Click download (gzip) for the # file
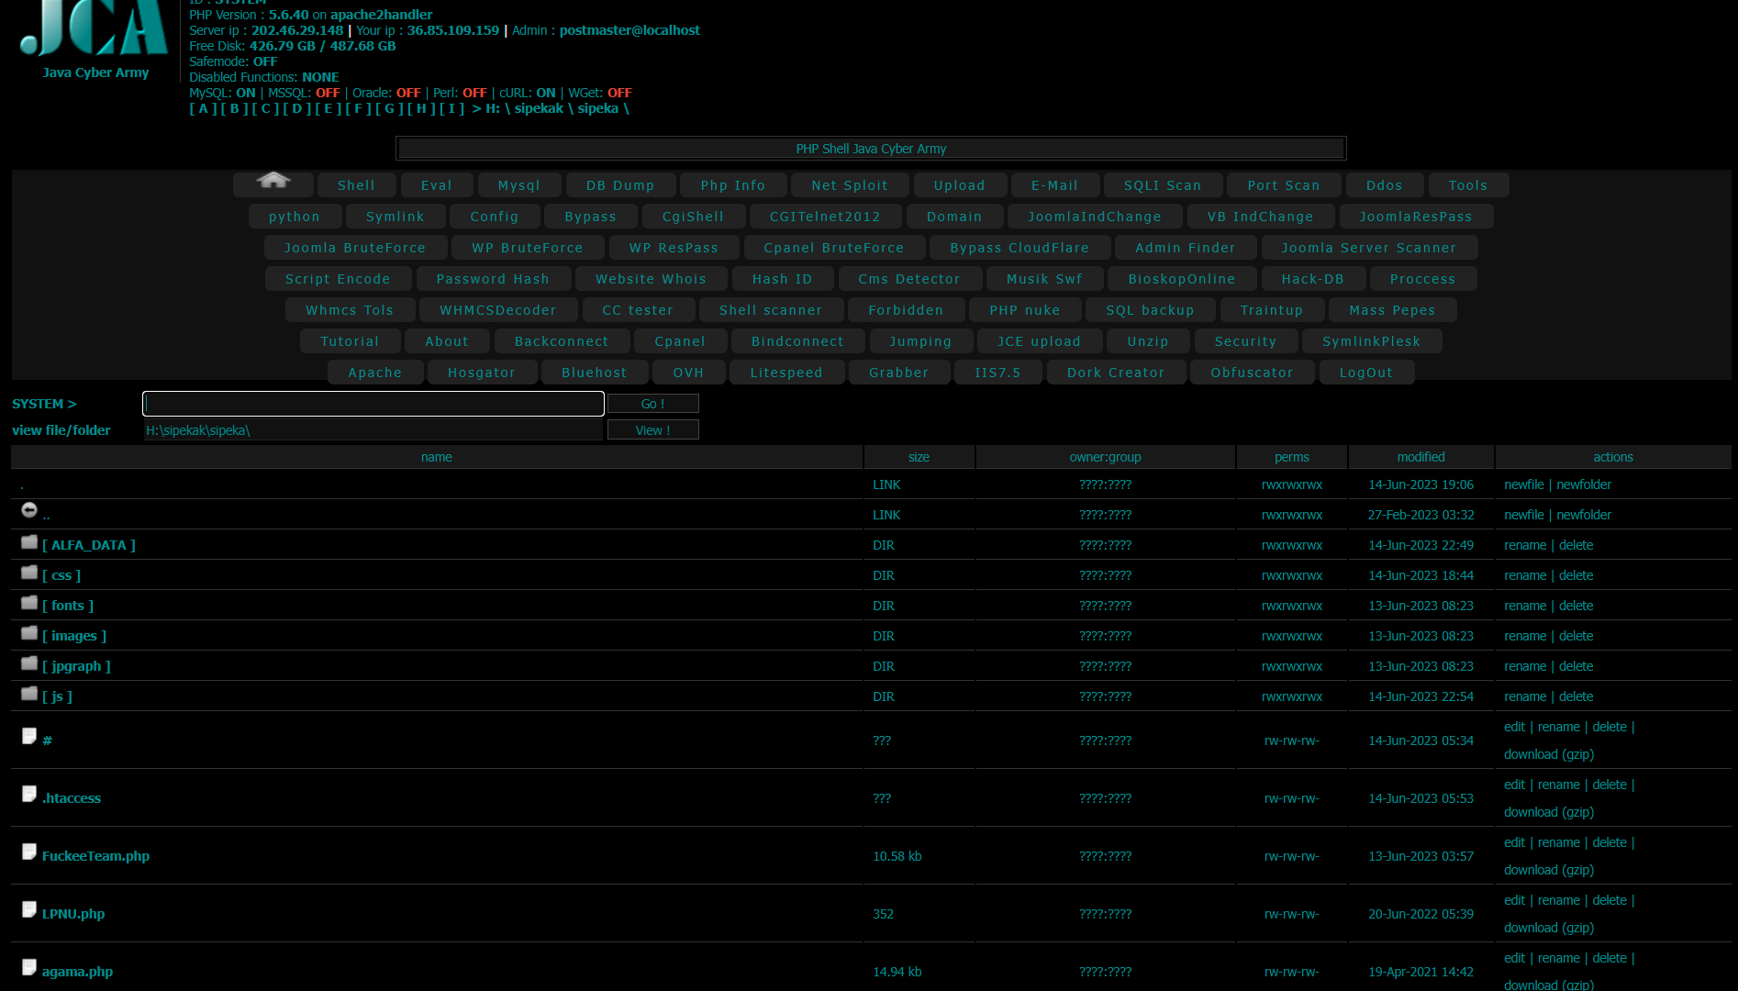Screen dimensions: 1738x991 [1549, 754]
